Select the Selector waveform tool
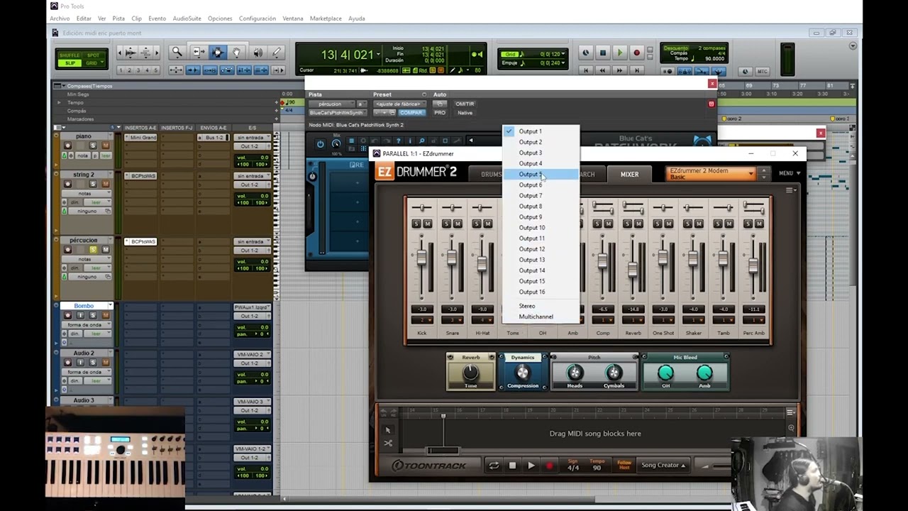 pos(218,53)
